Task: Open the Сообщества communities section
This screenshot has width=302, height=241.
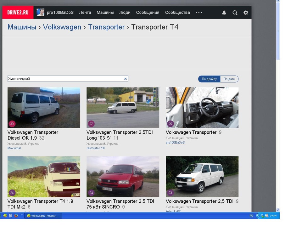Action: click(x=177, y=13)
